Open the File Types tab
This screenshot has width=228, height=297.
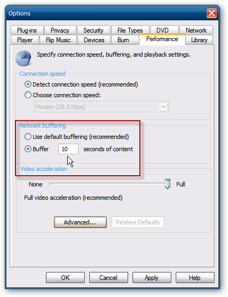(x=130, y=30)
